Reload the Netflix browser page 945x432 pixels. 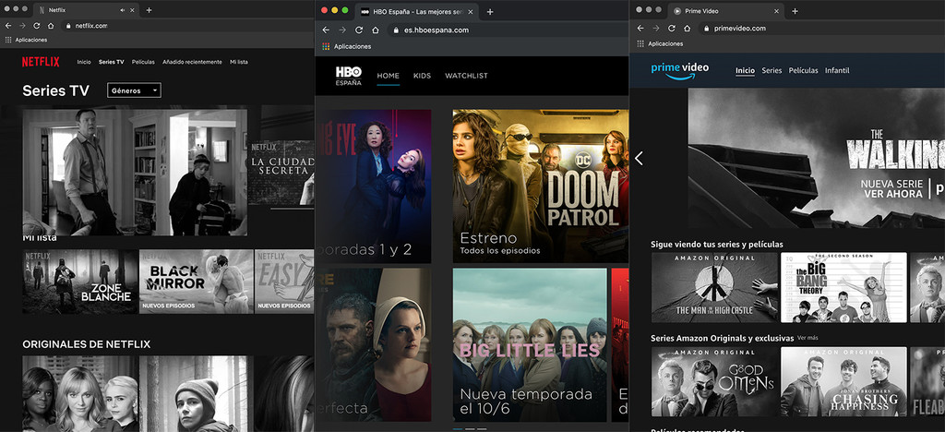tap(37, 26)
